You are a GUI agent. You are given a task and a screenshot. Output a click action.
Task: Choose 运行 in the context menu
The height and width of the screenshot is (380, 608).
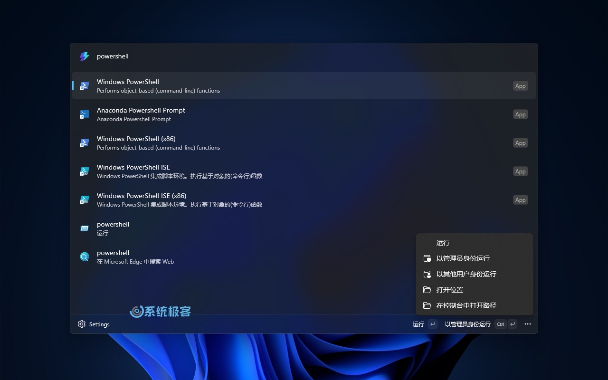475,243
